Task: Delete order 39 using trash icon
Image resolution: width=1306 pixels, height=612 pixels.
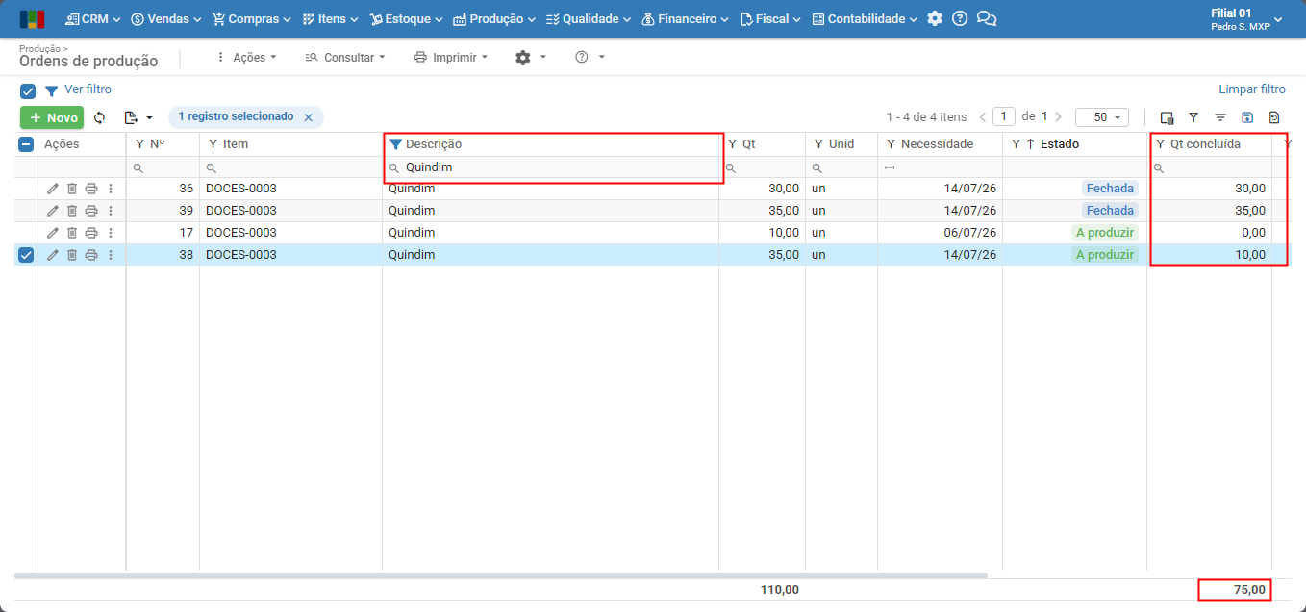Action: (x=72, y=211)
